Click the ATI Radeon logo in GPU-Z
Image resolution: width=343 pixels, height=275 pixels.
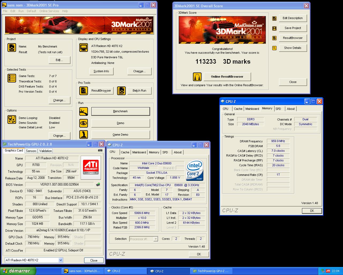tap(91, 168)
